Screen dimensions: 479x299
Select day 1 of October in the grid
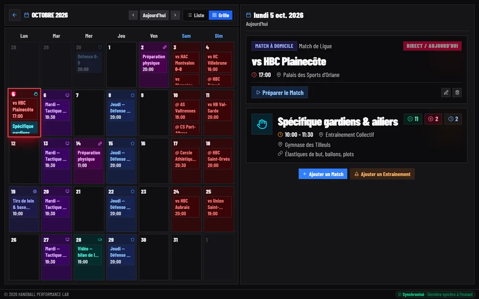tap(121, 65)
